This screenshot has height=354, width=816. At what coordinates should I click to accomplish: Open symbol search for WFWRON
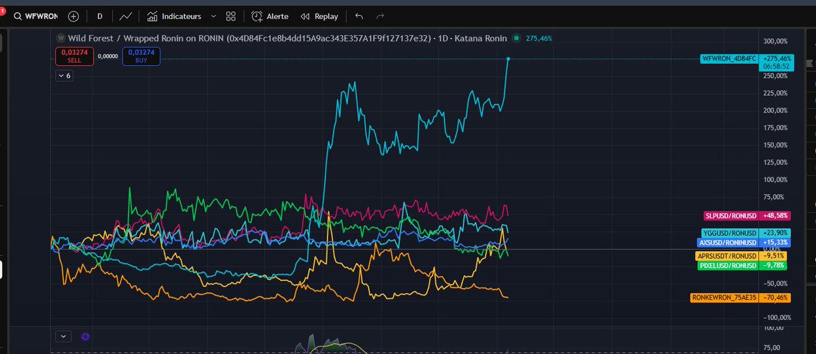pos(36,16)
